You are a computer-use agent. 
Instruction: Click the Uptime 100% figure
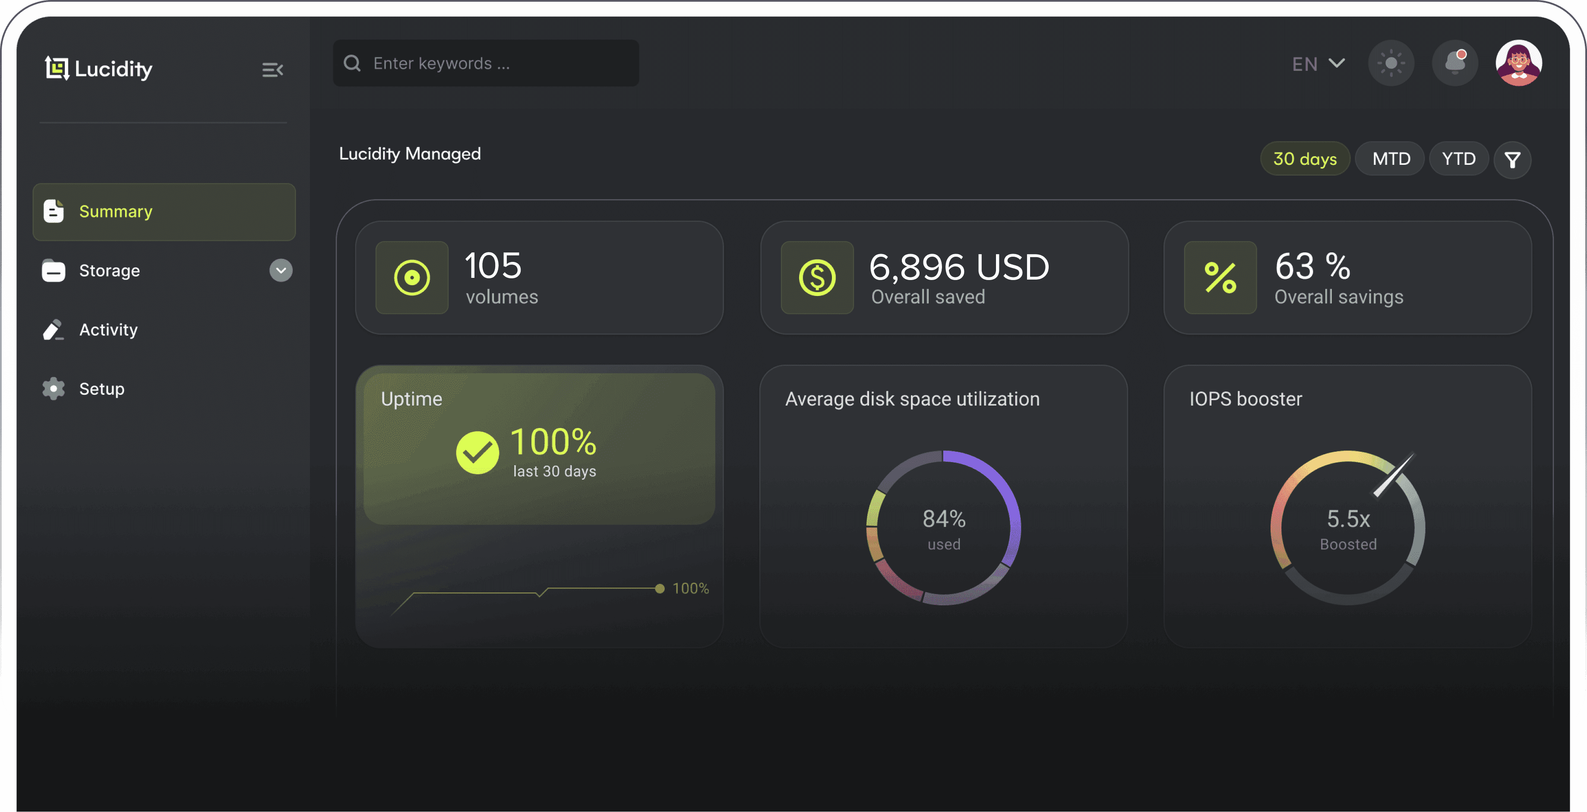tap(553, 441)
